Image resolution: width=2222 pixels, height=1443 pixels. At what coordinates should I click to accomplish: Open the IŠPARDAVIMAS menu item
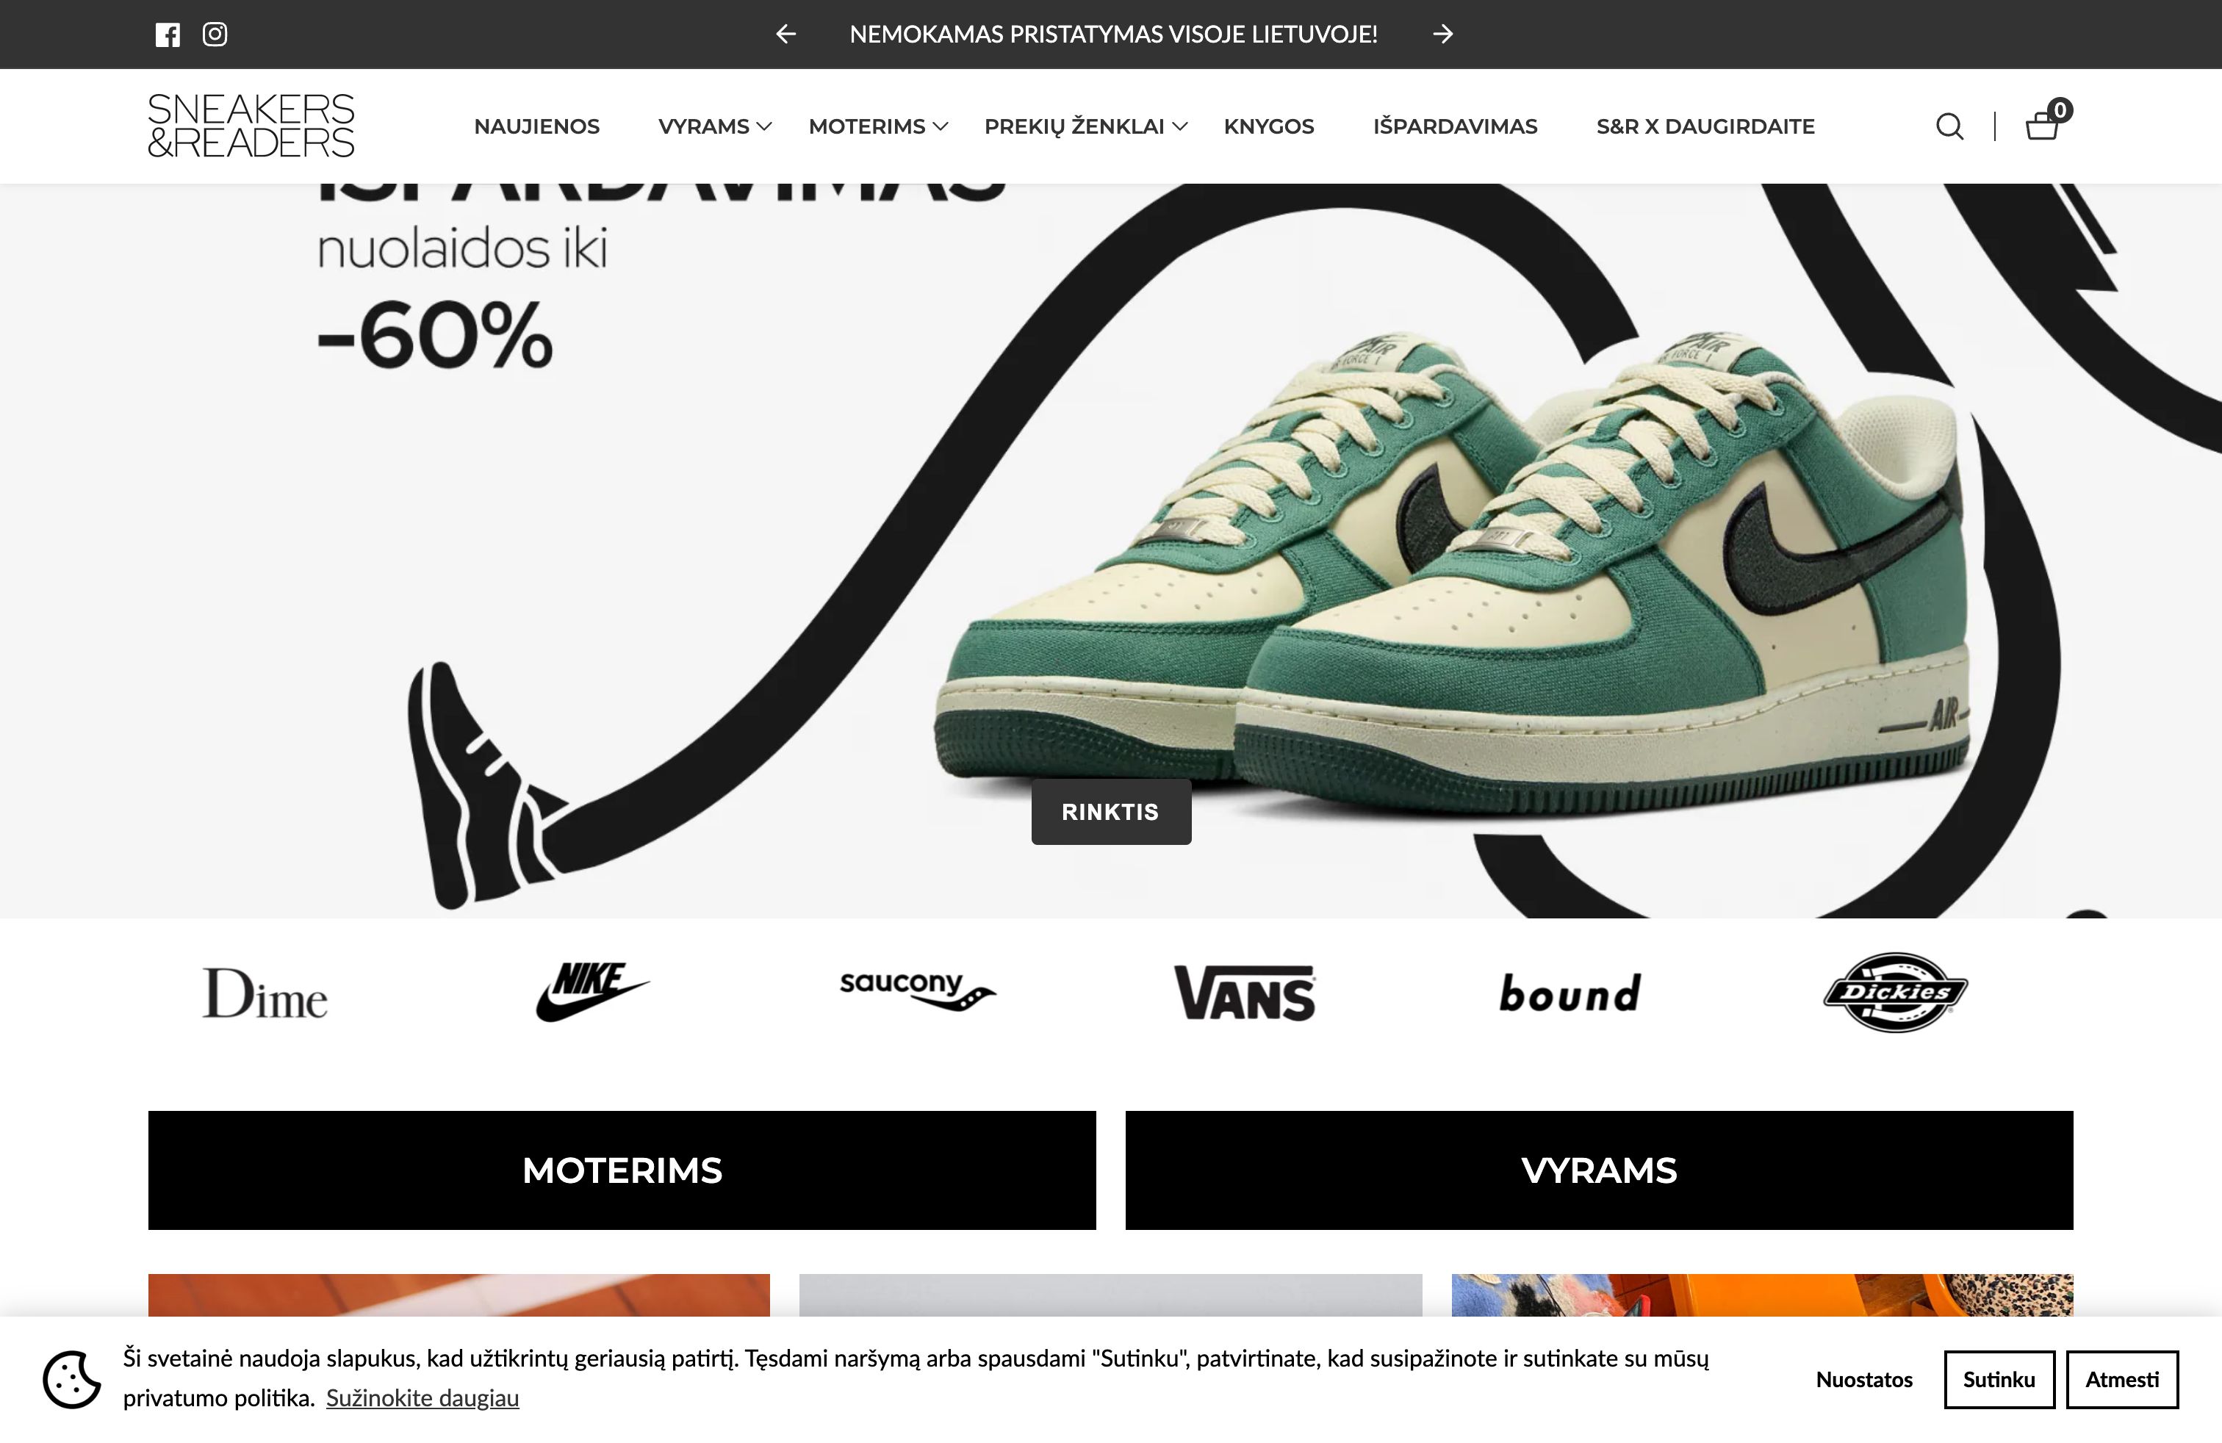[x=1455, y=126]
